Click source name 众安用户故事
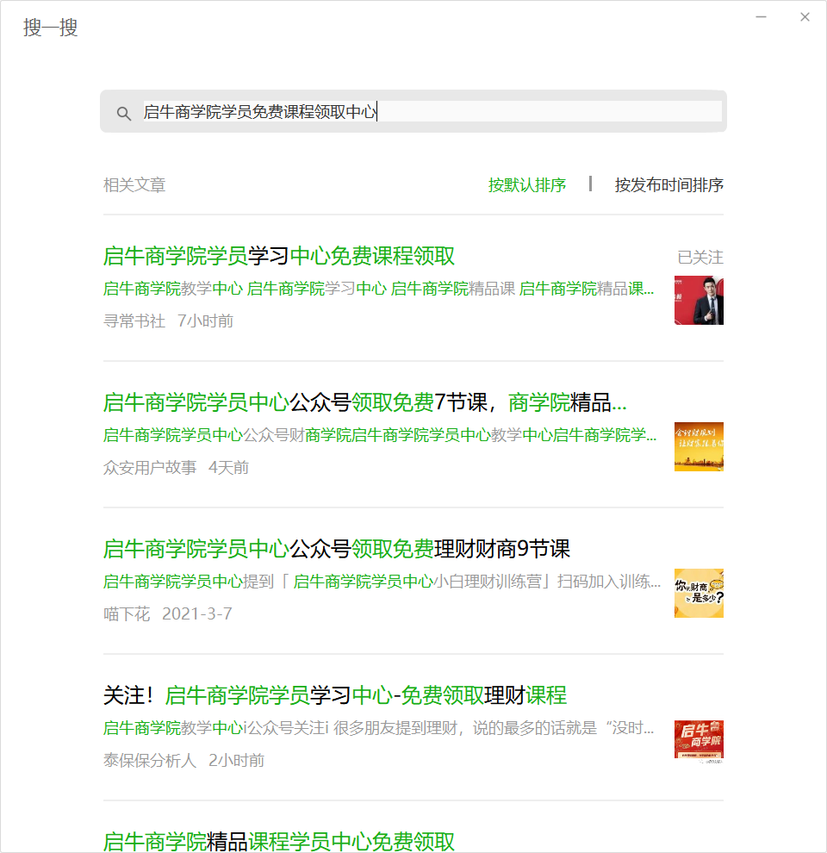The width and height of the screenshot is (827, 853). click(x=150, y=467)
